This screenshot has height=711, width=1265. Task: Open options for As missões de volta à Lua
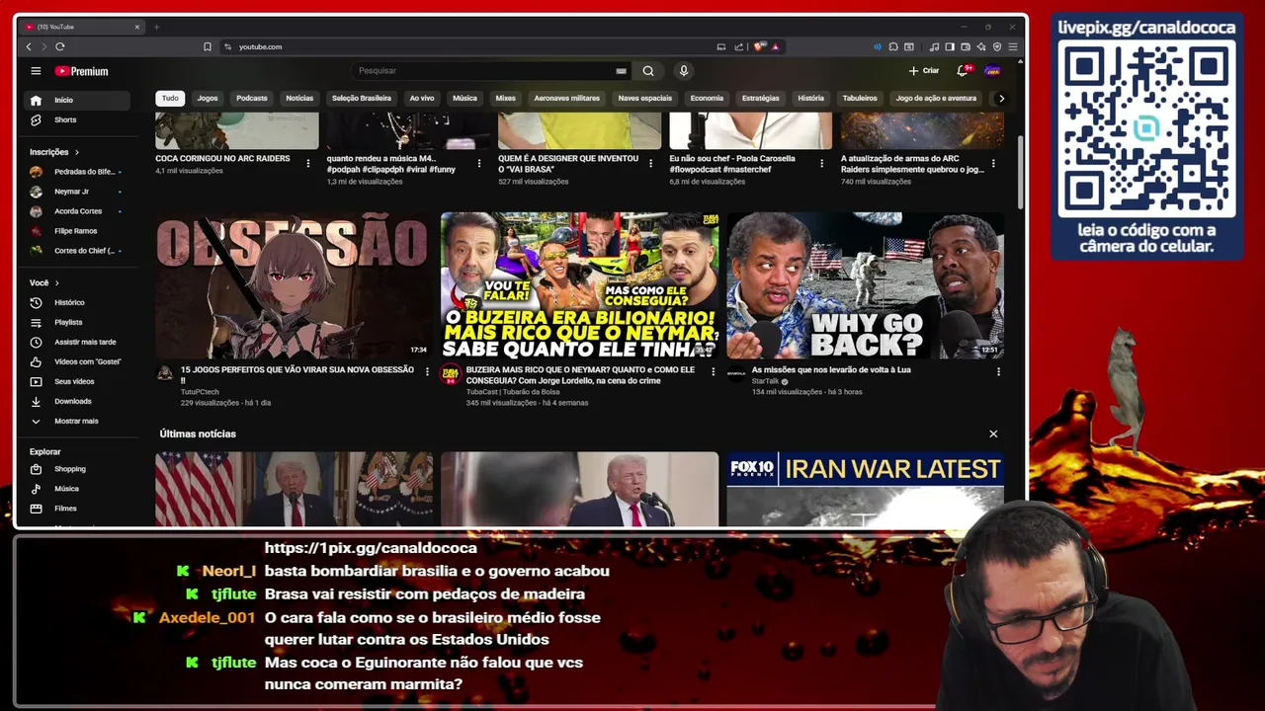[998, 371]
